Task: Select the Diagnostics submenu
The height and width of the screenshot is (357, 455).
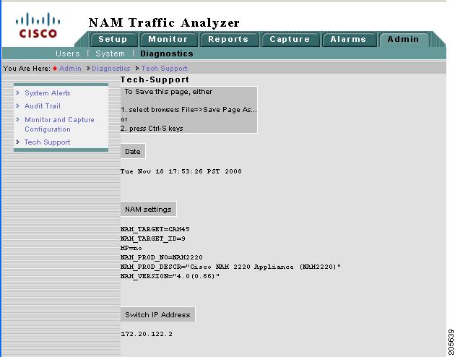Action: [x=167, y=53]
